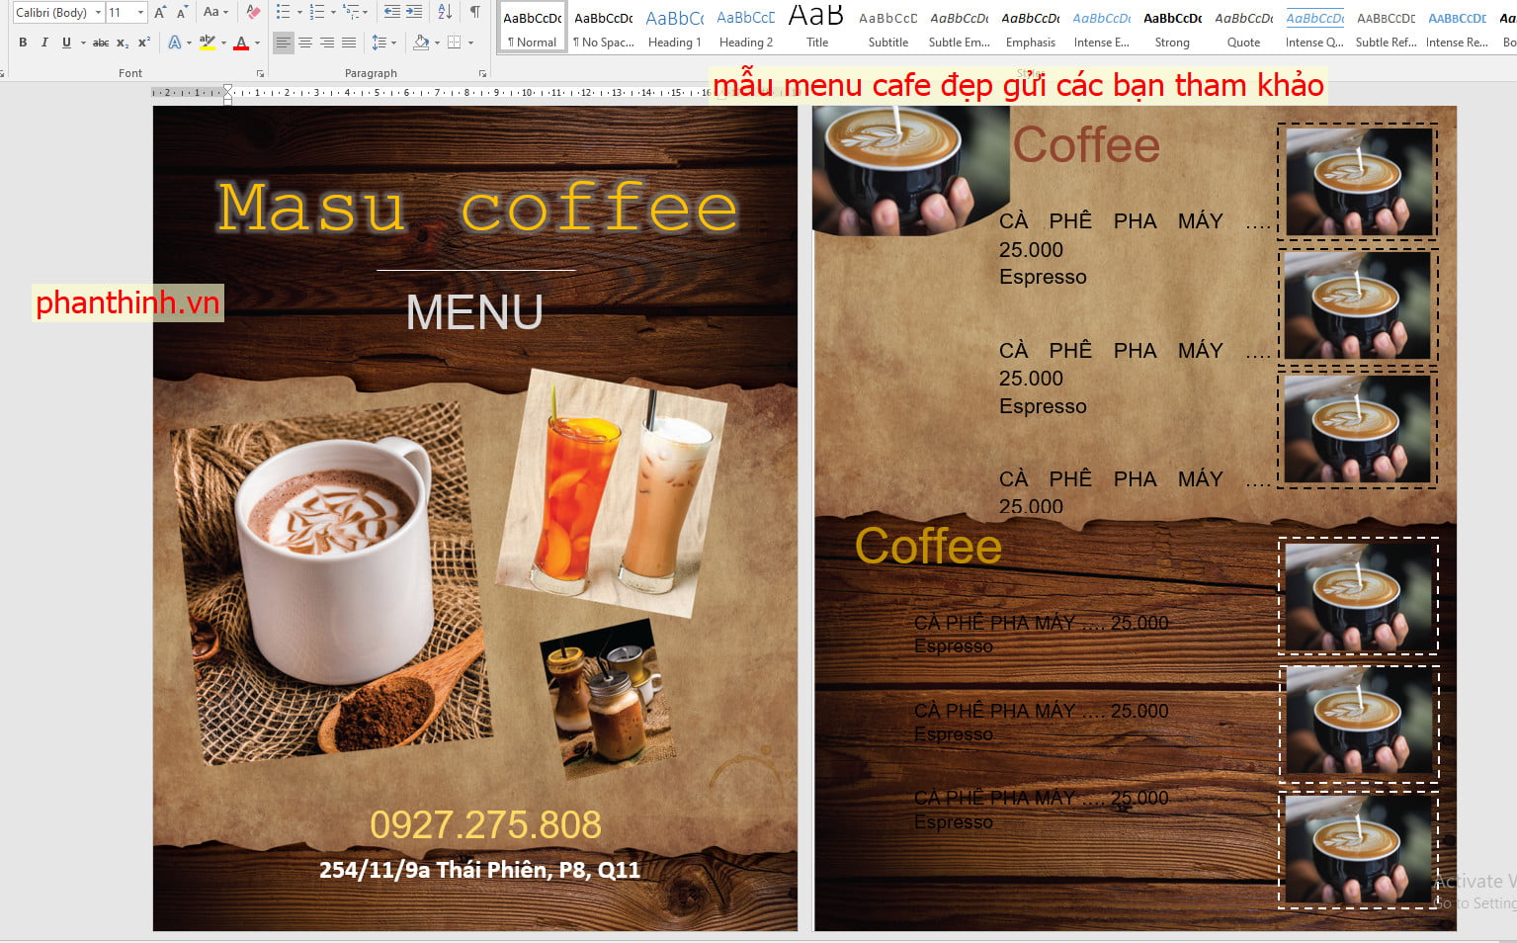Toggle show paragraph marks

[475, 13]
